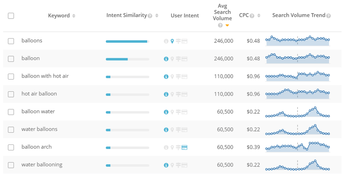The image size is (345, 174).
Task: Click the local pin intent icon for balloons
Action: (172, 41)
